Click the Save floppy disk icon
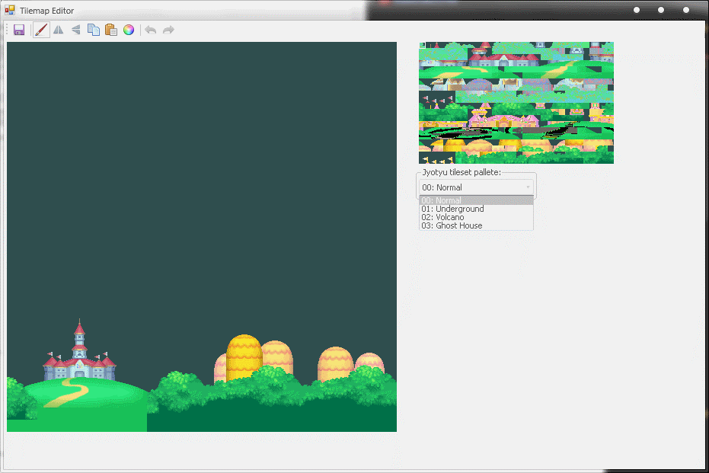The image size is (709, 473). click(19, 30)
